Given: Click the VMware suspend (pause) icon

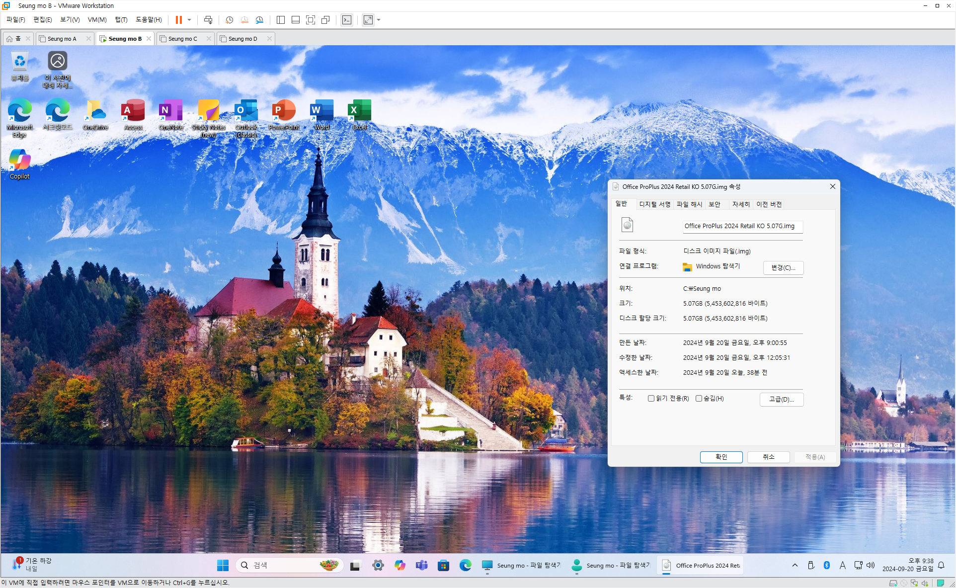Looking at the screenshot, I should (x=178, y=20).
